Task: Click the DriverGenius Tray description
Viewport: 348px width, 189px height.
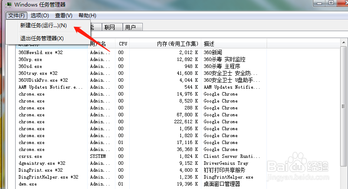Action: [226, 163]
